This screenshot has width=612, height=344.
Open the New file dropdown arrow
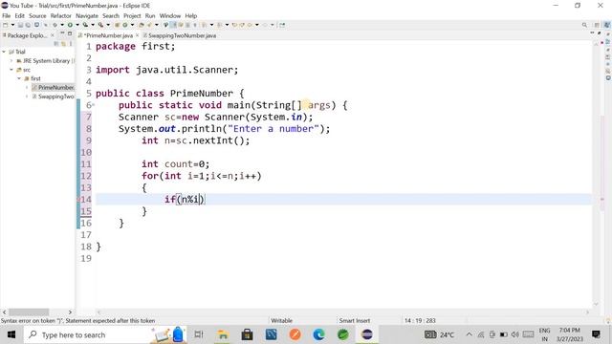click(x=12, y=25)
